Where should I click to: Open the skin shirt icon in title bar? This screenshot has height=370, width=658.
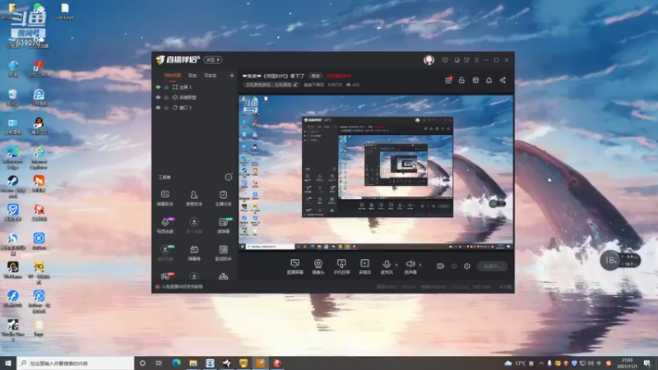pos(466,60)
